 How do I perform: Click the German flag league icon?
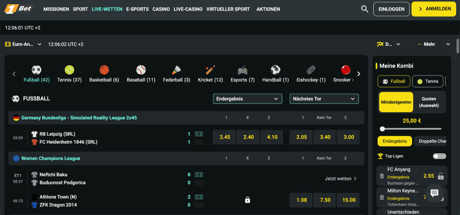coord(16,118)
